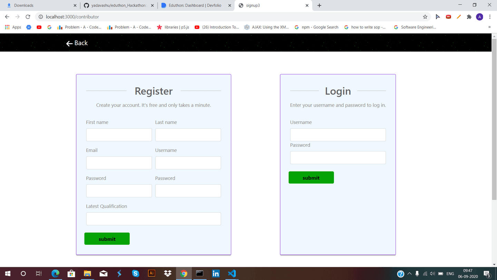
Task: Open Cortana search circle on taskbar
Action: coord(23,273)
